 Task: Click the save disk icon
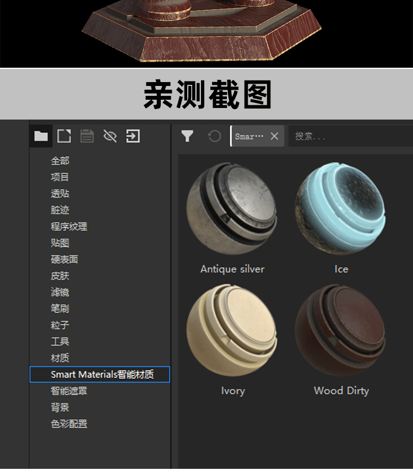87,136
